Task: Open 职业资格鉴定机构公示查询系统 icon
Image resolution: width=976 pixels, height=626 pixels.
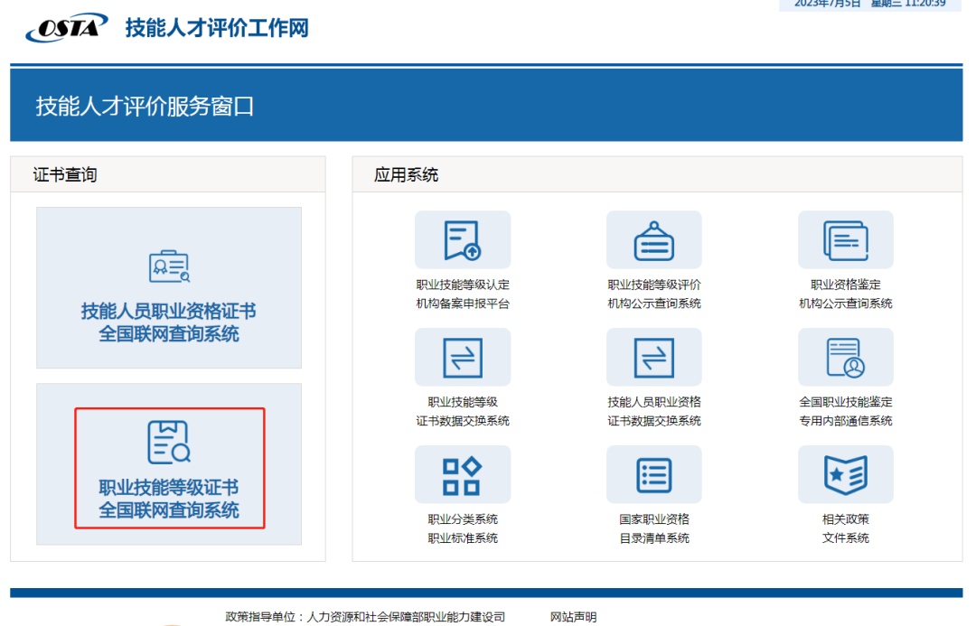Action: 845,240
